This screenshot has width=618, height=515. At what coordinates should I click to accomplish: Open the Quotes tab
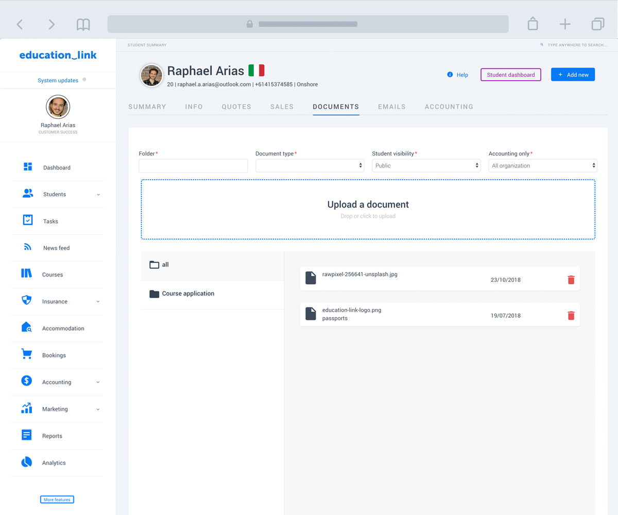pos(236,107)
